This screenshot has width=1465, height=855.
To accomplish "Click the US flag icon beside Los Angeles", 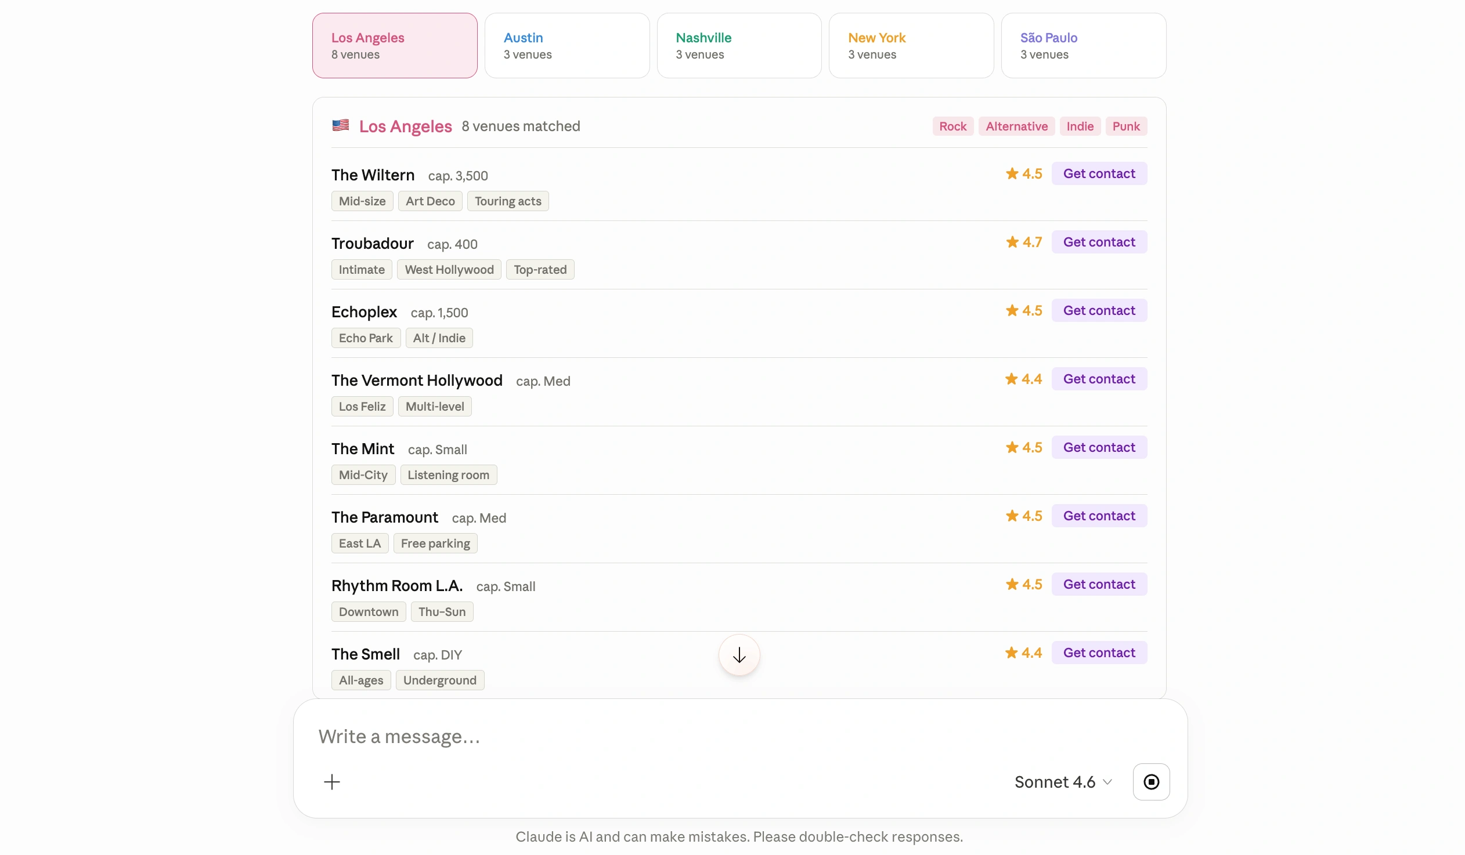I will click(x=341, y=125).
